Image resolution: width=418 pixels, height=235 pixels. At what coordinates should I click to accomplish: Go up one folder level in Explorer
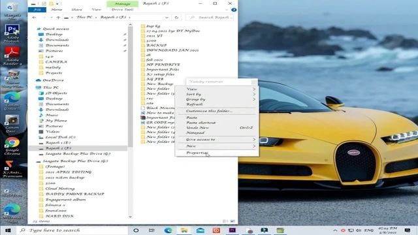pos(58,18)
